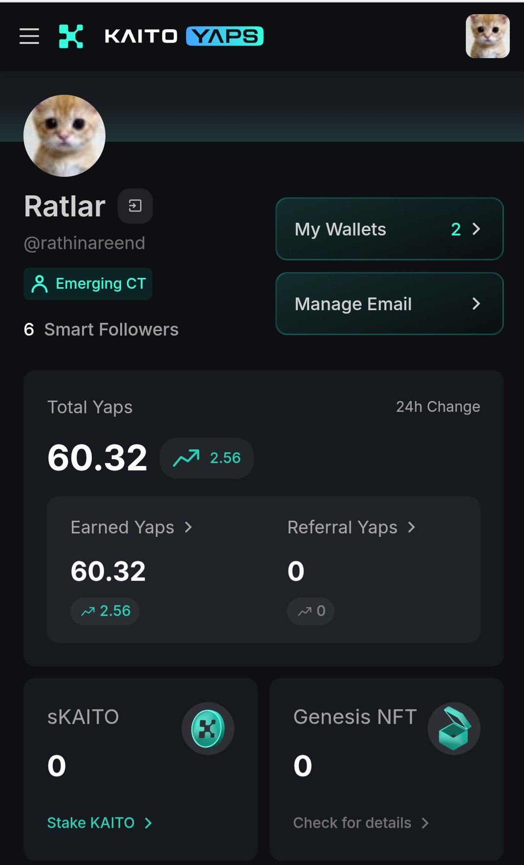Open the top-right cat profile avatar

(x=487, y=36)
